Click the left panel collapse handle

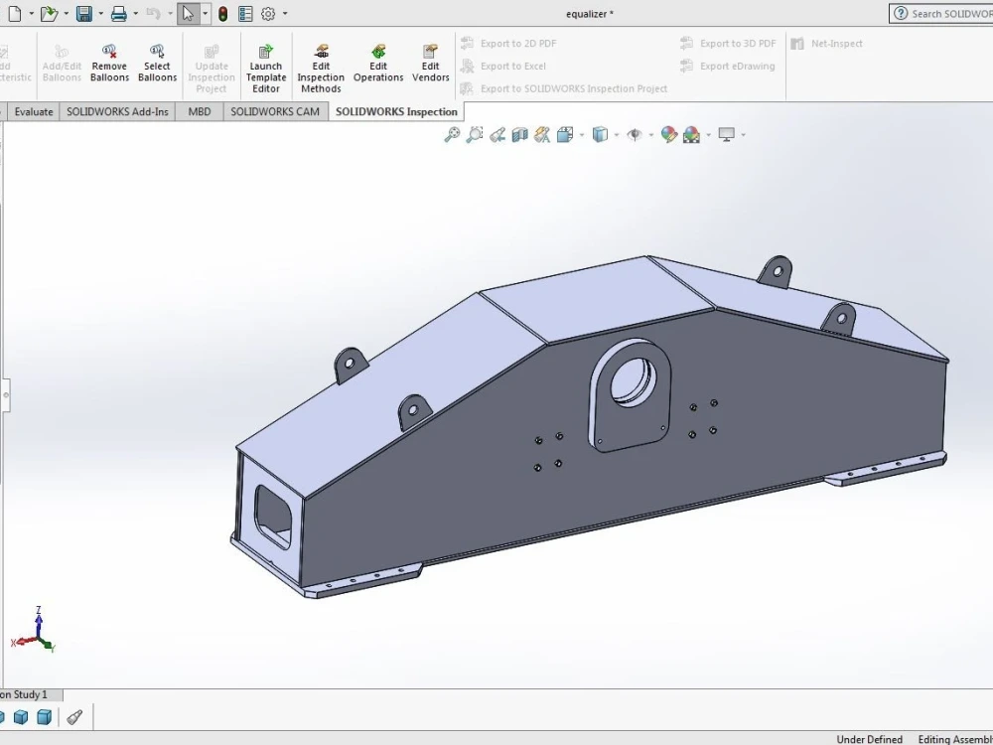(x=6, y=395)
